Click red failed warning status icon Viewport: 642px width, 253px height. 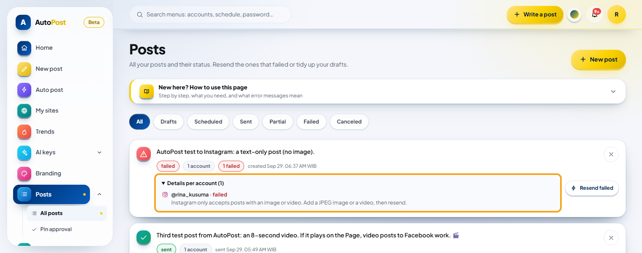coord(144,154)
